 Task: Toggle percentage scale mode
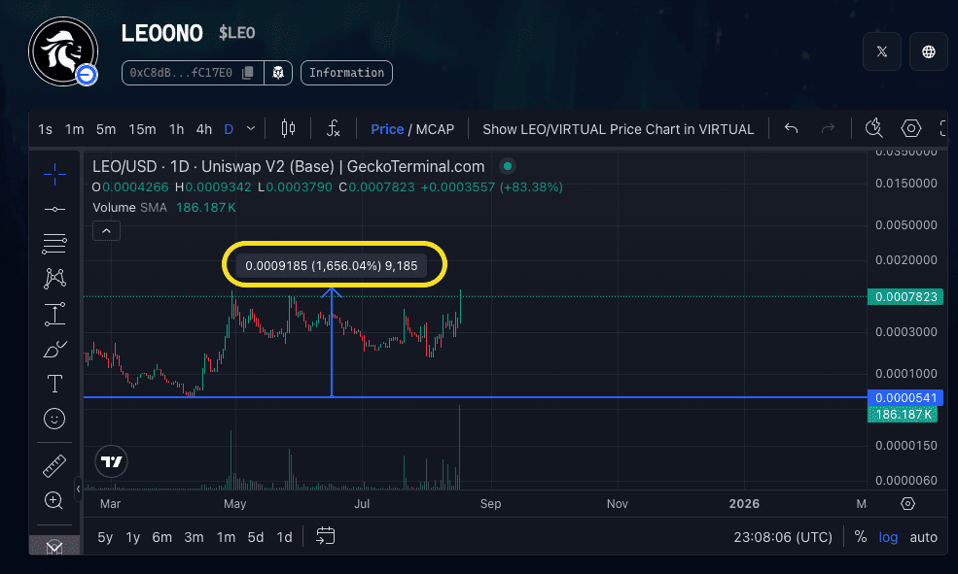coord(860,536)
